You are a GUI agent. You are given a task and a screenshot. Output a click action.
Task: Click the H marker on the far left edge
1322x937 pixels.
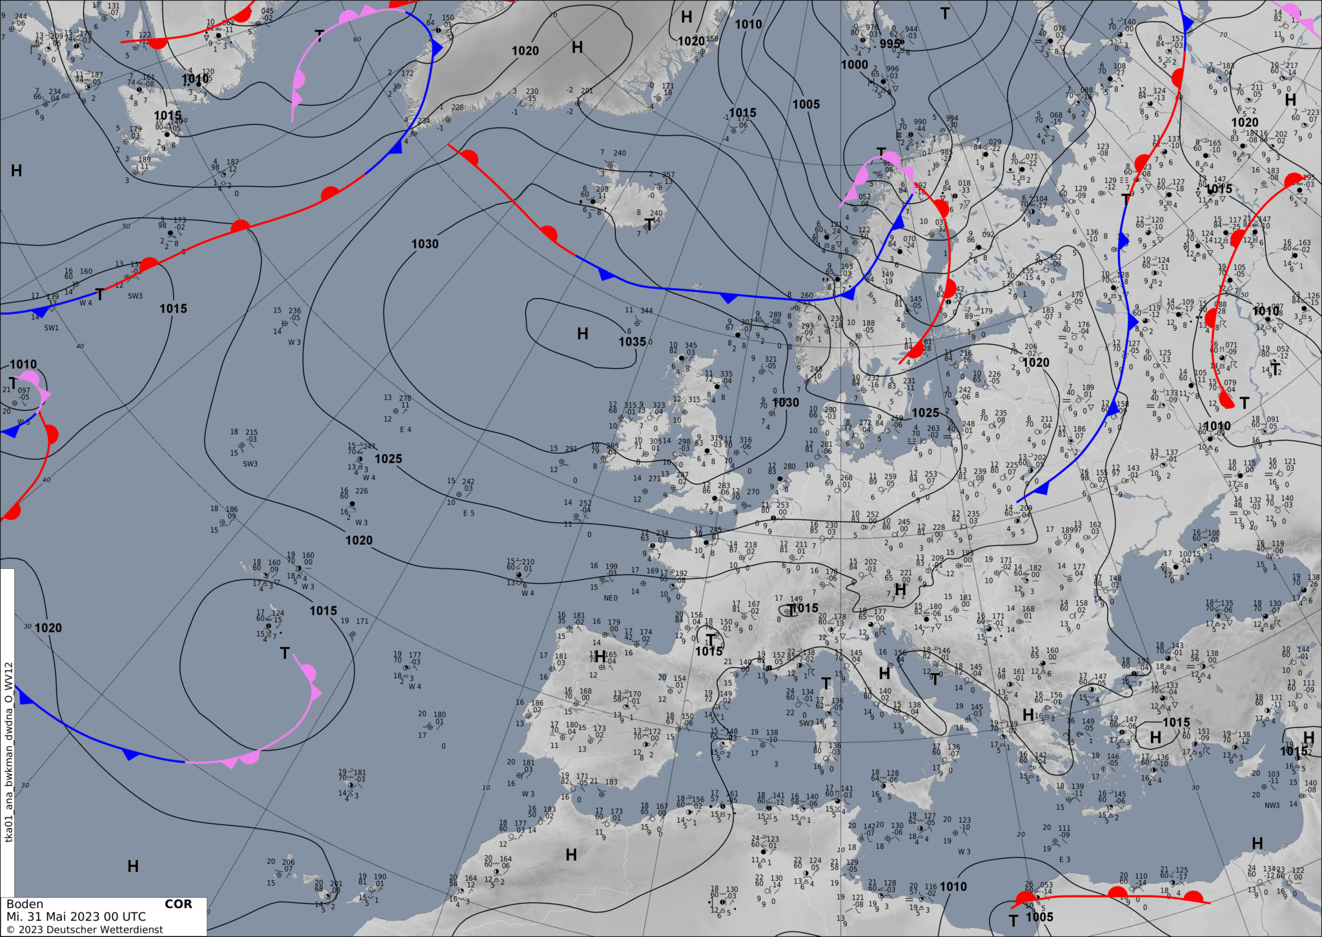tap(17, 171)
